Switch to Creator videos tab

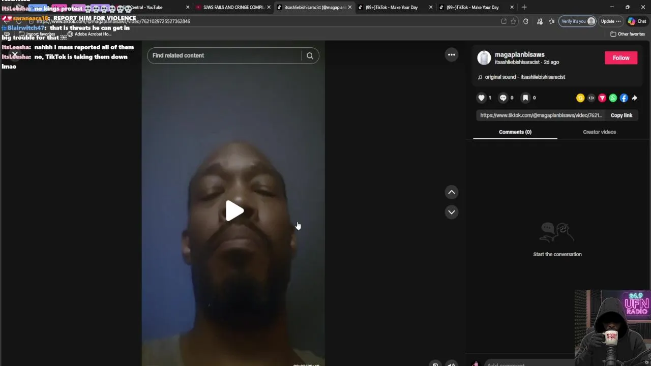599,132
